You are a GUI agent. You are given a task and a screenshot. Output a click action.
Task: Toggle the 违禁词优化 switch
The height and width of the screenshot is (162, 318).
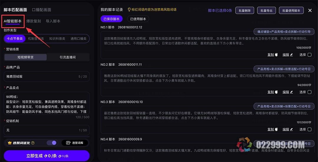click(x=52, y=143)
